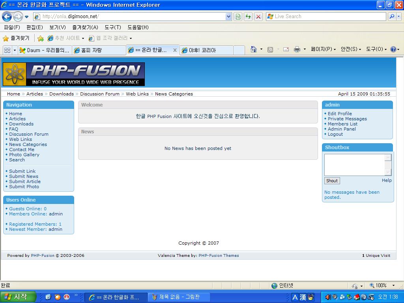Open the Contact Me navigation link

[x=22, y=150]
